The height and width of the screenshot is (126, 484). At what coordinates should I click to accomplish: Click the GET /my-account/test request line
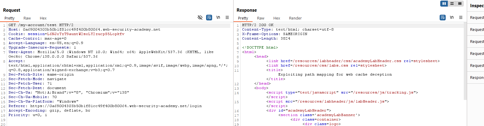41,25
